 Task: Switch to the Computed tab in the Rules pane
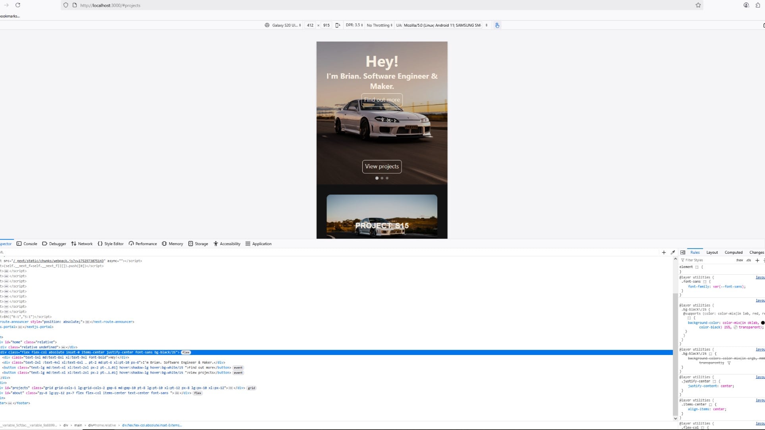pyautogui.click(x=733, y=252)
